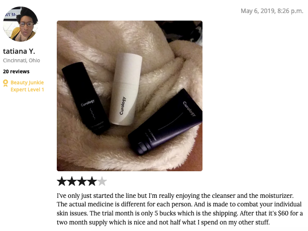The height and width of the screenshot is (231, 308).
Task: Click the review's first sentence about the cleanser
Action: 175,196
